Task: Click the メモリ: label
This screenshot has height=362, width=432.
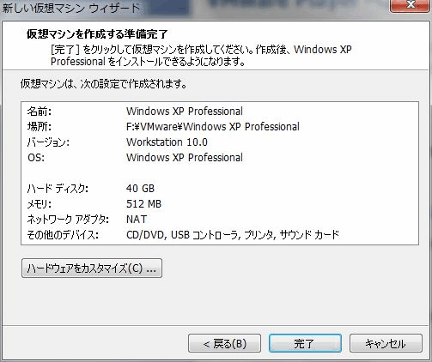Action: click(40, 204)
